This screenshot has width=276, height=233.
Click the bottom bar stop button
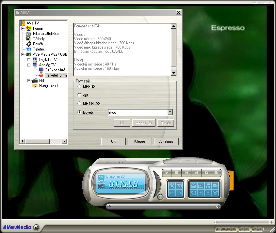point(223,229)
